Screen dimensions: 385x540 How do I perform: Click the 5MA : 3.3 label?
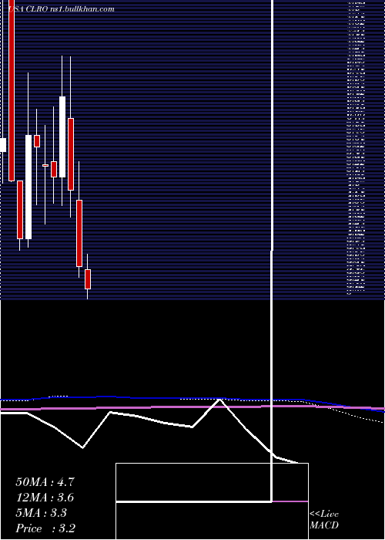click(x=42, y=513)
